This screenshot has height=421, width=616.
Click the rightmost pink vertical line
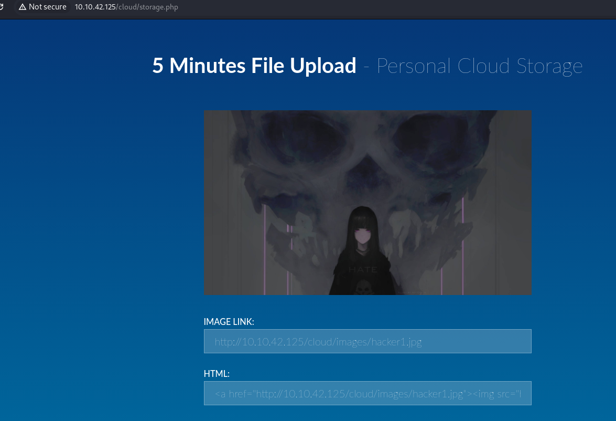[463, 247]
